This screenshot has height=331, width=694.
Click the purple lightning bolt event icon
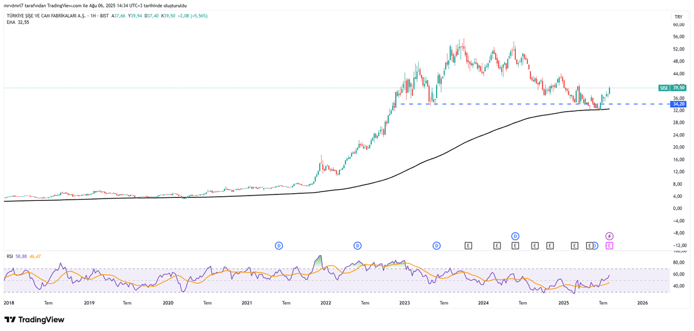609,236
